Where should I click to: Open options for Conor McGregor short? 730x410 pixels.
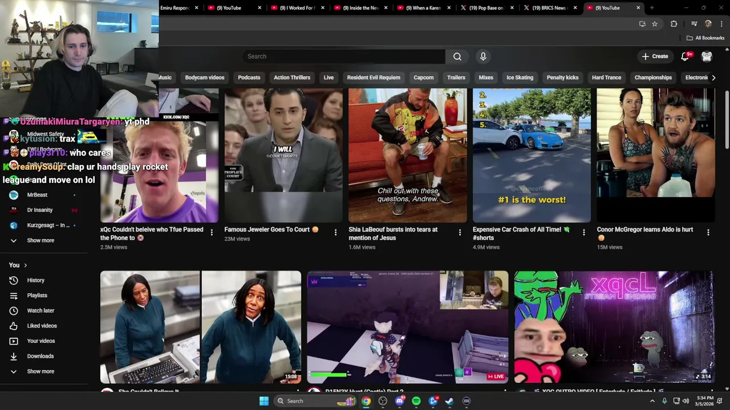[708, 232]
